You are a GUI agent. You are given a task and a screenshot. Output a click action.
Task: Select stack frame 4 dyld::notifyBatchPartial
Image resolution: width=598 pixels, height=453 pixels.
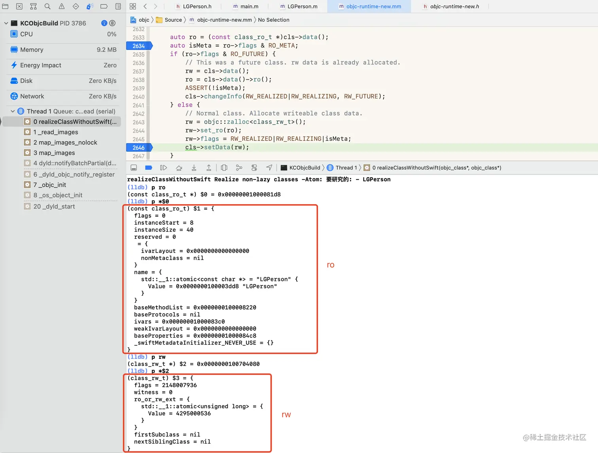click(71, 163)
